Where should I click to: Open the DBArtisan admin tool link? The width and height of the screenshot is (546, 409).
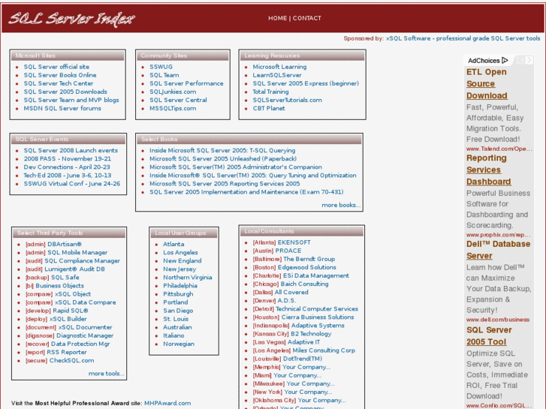click(x=65, y=244)
